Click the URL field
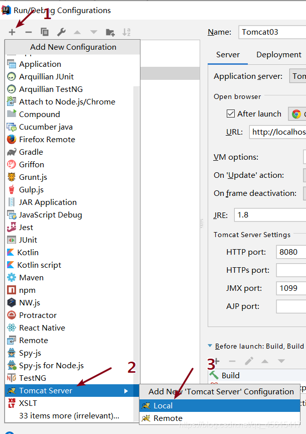306x434 pixels. (277, 132)
